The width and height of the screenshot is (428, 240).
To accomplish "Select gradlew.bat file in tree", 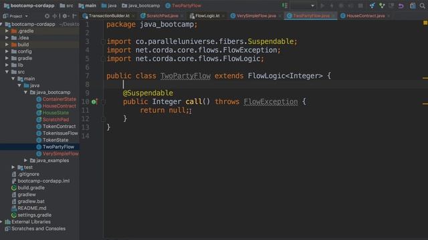I will tap(28, 201).
